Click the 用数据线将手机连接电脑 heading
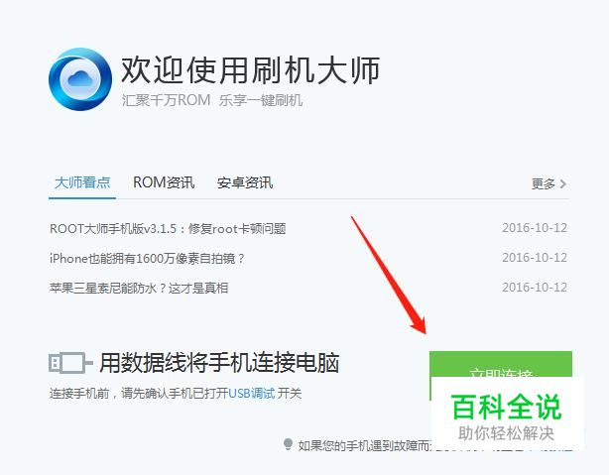 tap(219, 363)
